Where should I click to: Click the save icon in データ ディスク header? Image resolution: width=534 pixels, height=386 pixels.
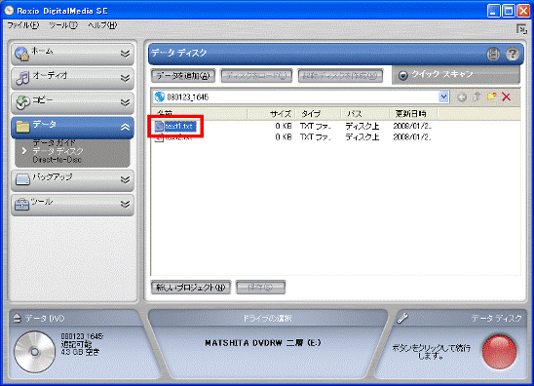pos(493,54)
